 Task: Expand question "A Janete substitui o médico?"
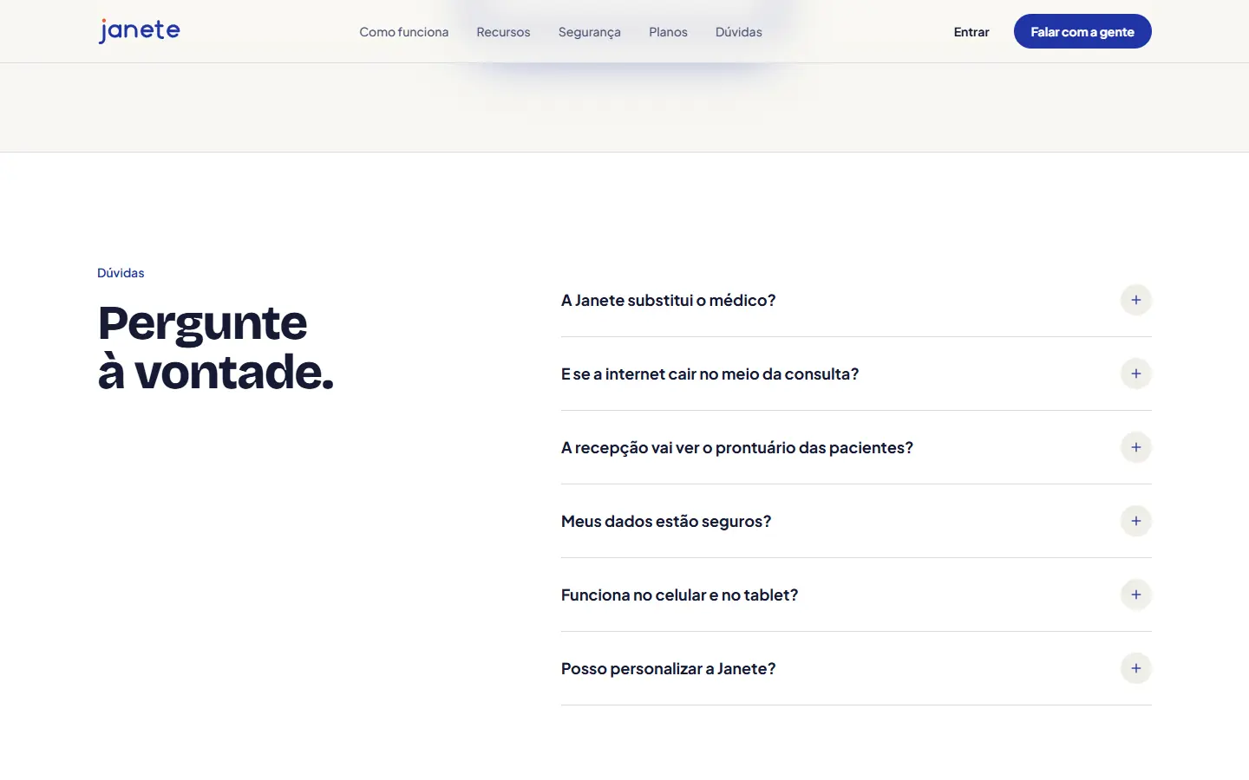pyautogui.click(x=856, y=300)
